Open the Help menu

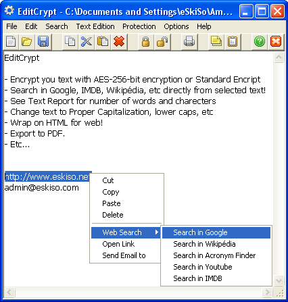tap(204, 26)
